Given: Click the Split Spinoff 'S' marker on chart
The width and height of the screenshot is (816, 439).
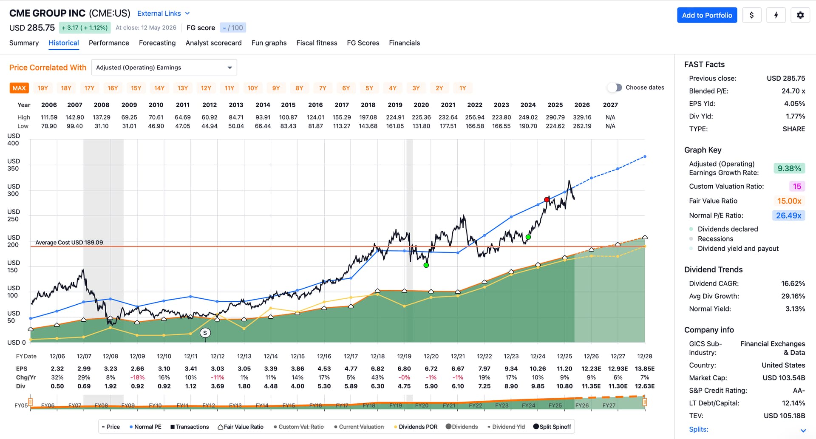Looking at the screenshot, I should pos(205,333).
